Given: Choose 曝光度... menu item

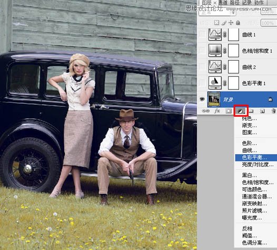Looking at the screenshot, I should coord(252,218).
